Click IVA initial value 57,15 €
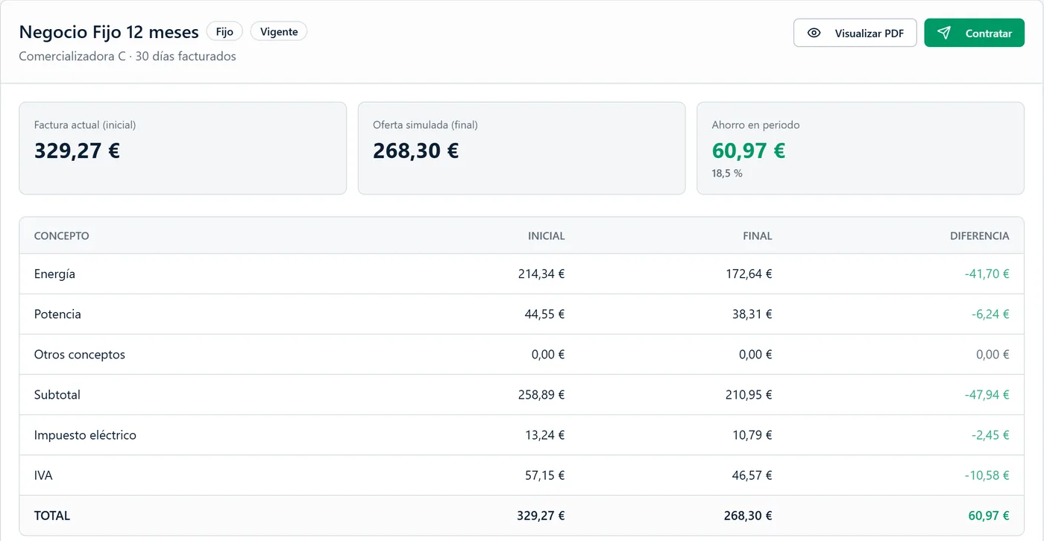1044x541 pixels. tap(545, 475)
